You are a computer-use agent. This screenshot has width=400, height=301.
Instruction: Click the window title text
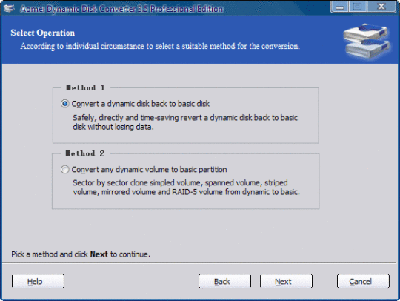[121, 9]
